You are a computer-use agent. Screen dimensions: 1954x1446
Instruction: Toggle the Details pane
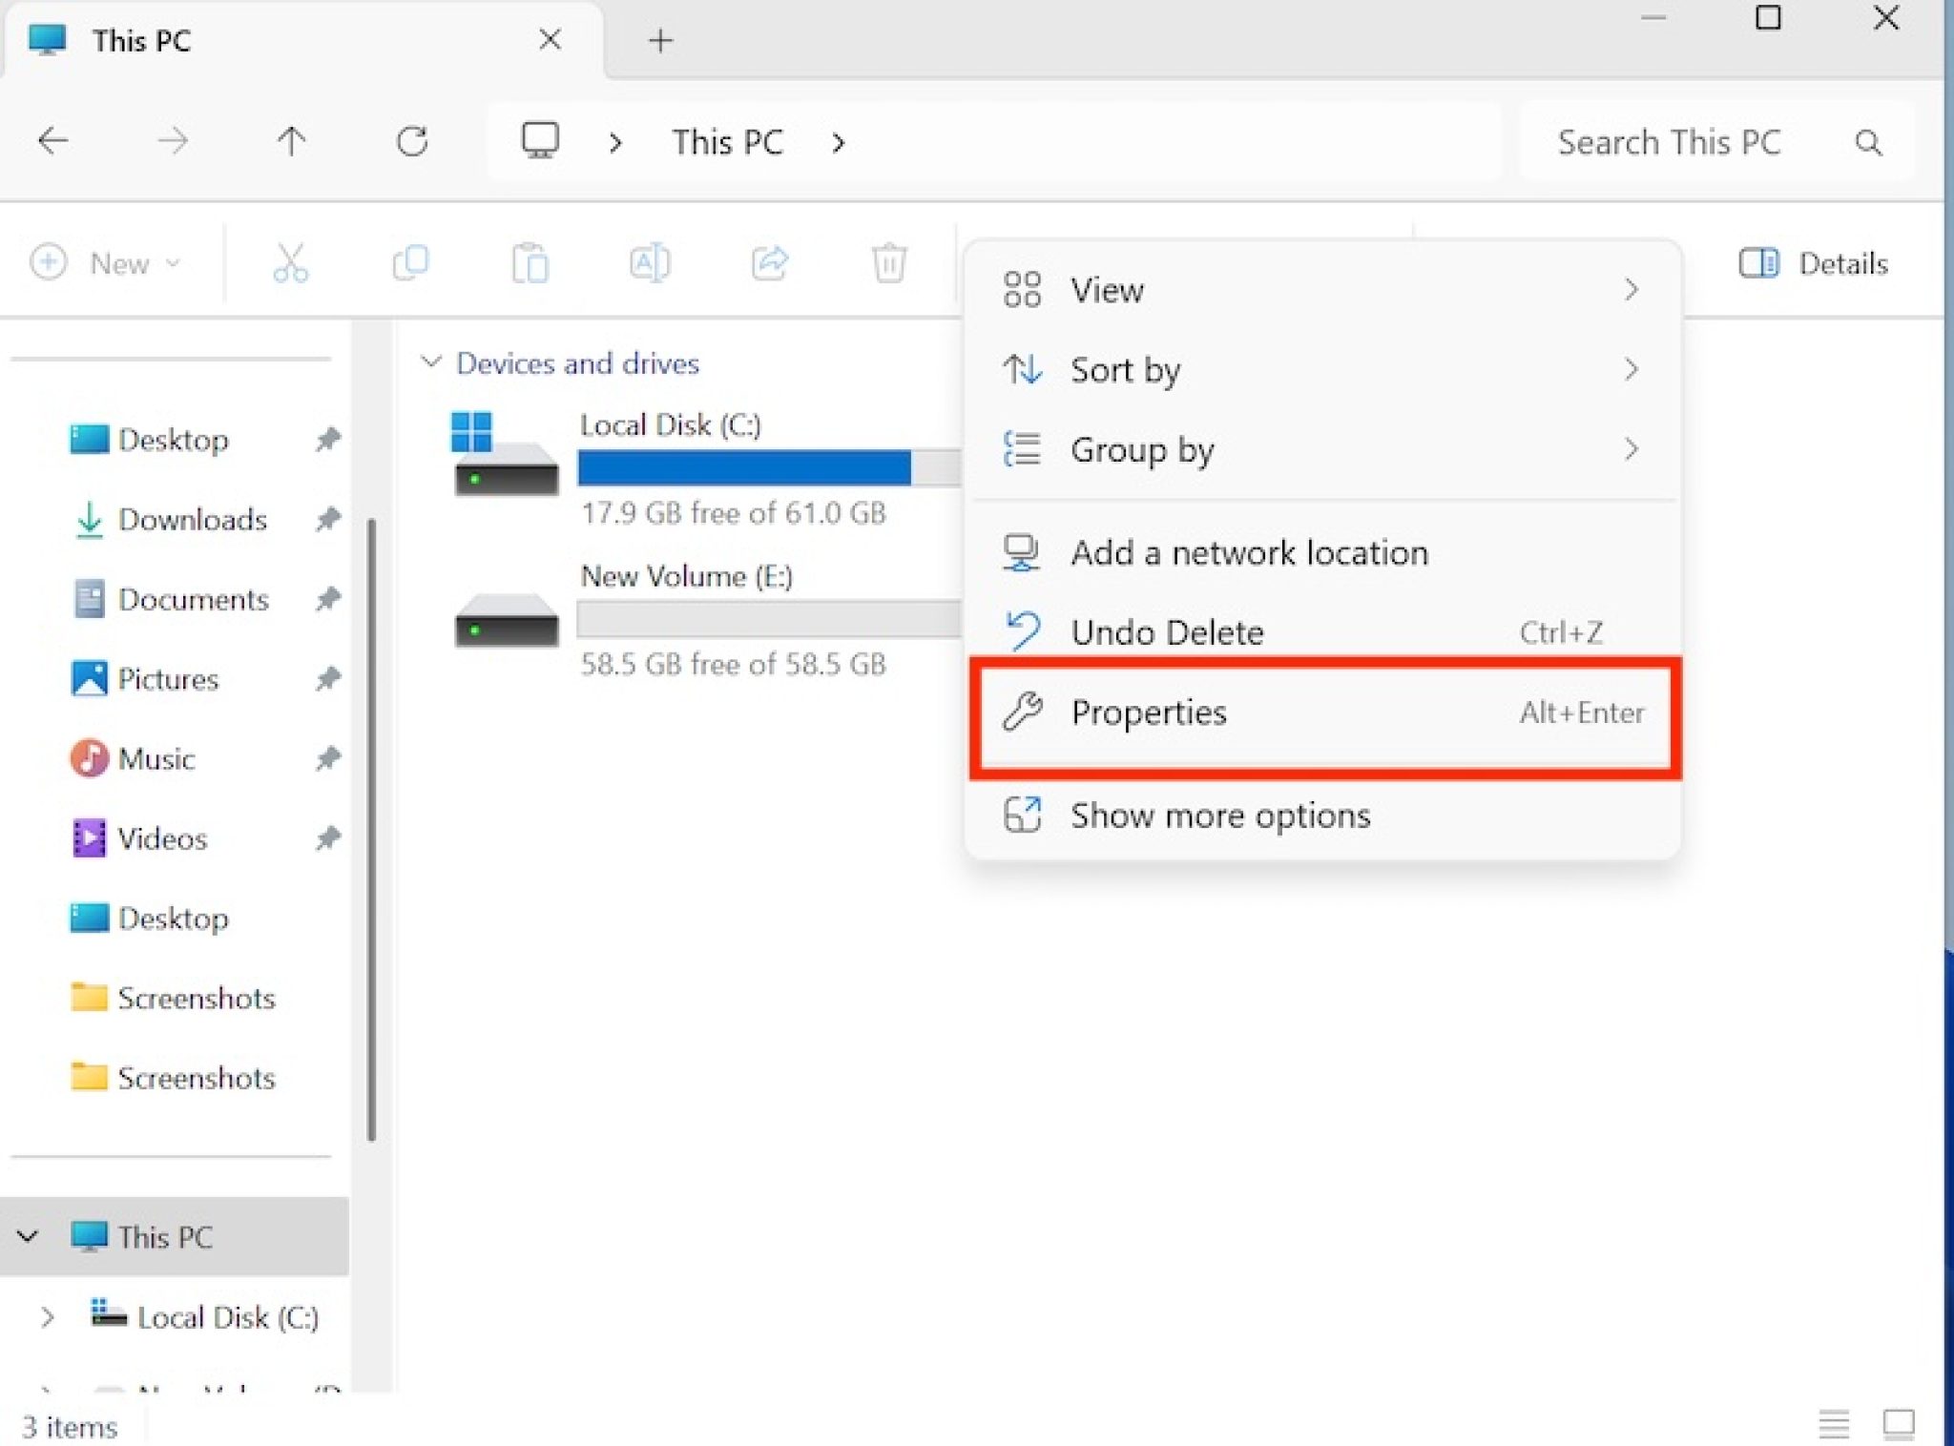pyautogui.click(x=1814, y=263)
